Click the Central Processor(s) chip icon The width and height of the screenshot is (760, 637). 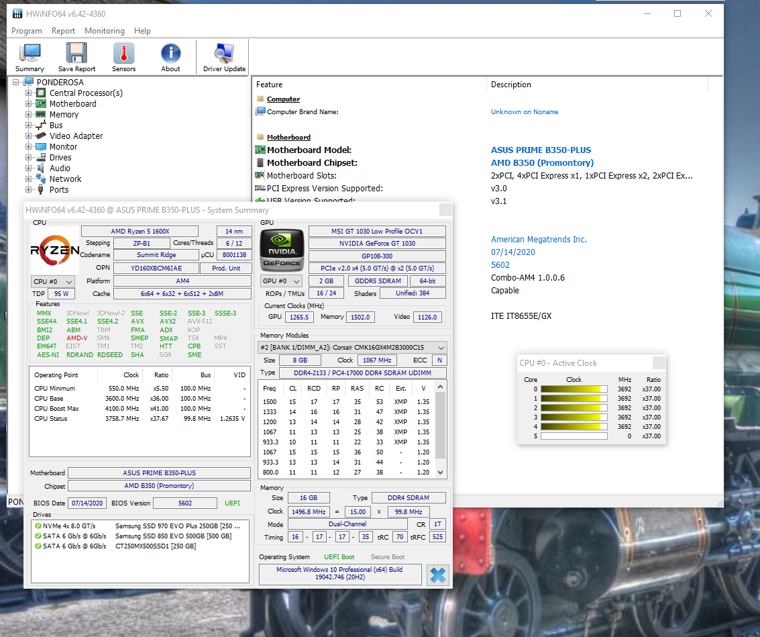click(41, 93)
